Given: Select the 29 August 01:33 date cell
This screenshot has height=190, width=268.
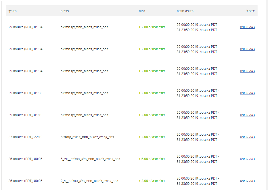Looking at the screenshot, I should coord(25,93).
